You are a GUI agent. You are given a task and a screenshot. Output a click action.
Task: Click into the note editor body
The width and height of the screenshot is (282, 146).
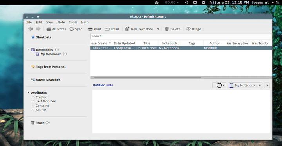pos(181,111)
